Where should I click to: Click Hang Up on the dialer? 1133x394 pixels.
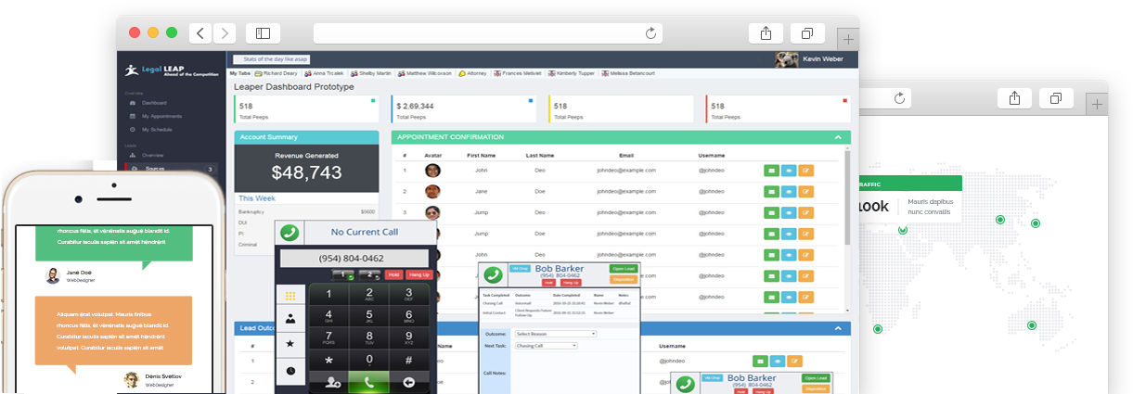point(419,275)
